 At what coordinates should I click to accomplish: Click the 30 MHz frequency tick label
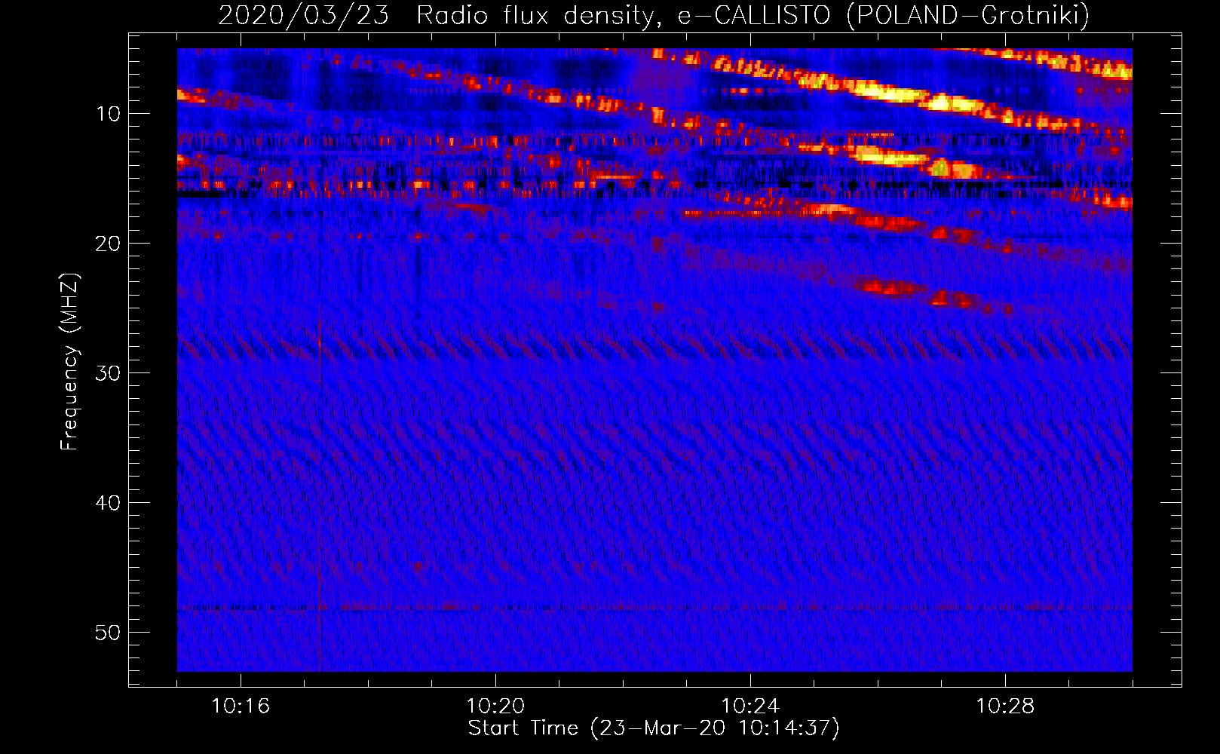(109, 373)
